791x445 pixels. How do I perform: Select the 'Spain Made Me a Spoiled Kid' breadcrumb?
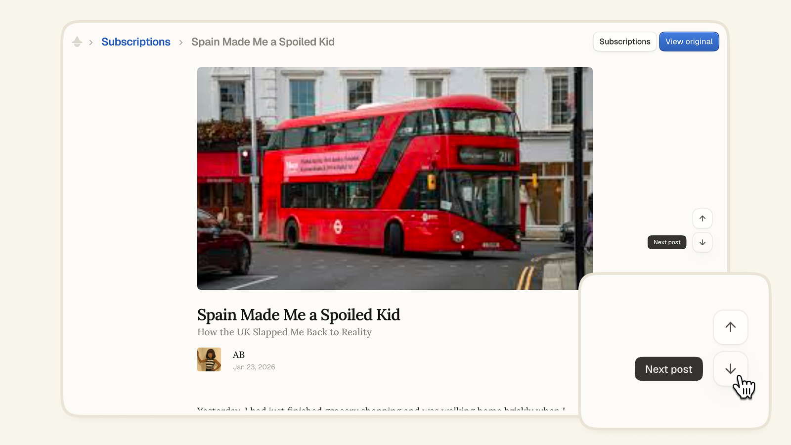263,42
